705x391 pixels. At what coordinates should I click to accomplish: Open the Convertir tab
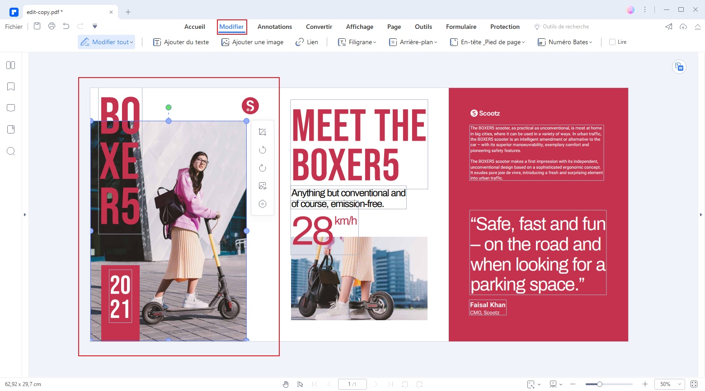click(x=319, y=27)
